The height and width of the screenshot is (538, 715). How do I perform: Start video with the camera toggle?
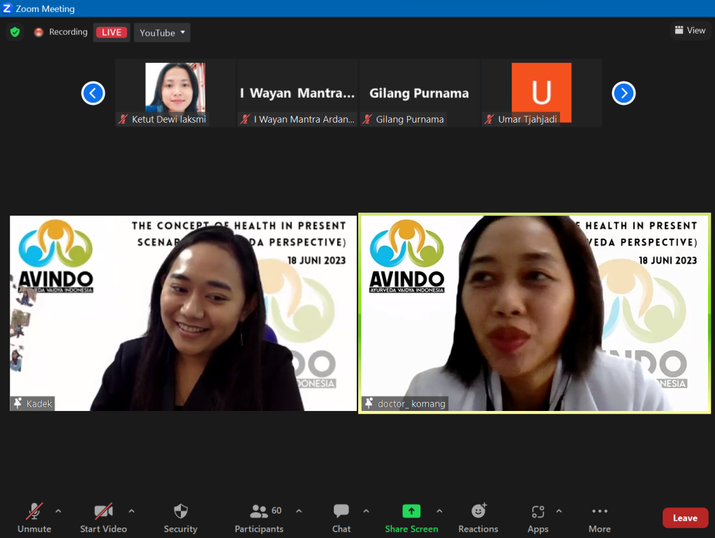click(x=103, y=511)
